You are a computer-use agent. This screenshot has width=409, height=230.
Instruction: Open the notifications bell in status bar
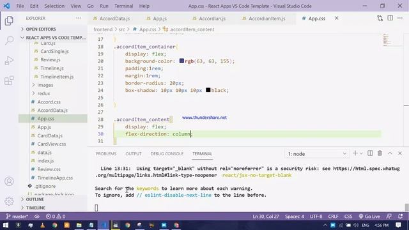401,217
